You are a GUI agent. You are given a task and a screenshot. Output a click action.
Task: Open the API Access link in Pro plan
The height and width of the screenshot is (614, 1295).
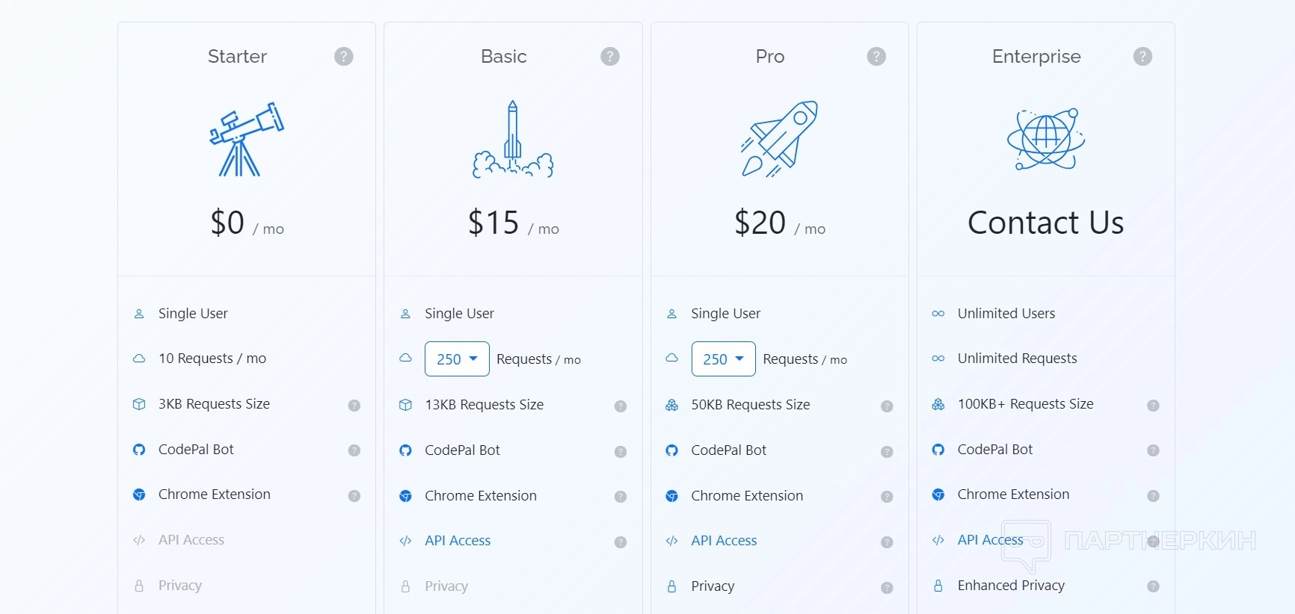pos(724,541)
